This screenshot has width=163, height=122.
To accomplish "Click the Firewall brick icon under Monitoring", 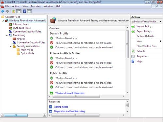I will (14, 39).
